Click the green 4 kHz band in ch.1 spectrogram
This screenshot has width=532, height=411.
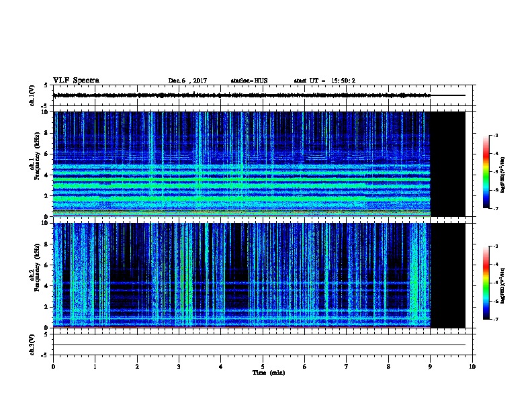point(242,173)
